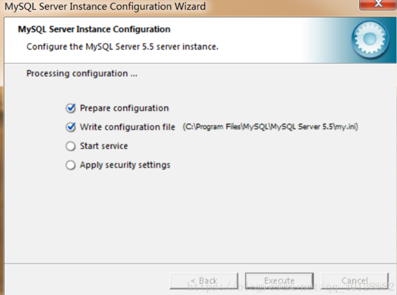This screenshot has width=397, height=295.
Task: Click the Apply security settings step label
Action: click(125, 165)
